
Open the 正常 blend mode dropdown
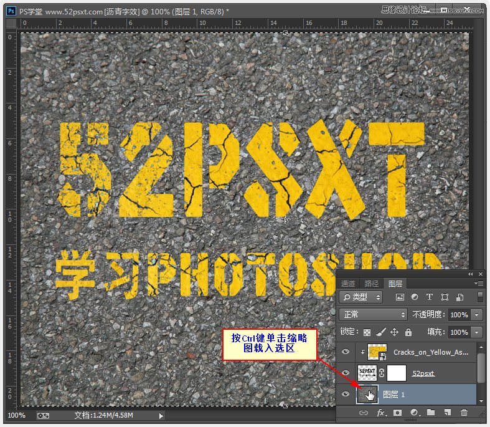point(373,314)
